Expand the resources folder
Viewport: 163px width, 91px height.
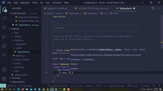19,67
